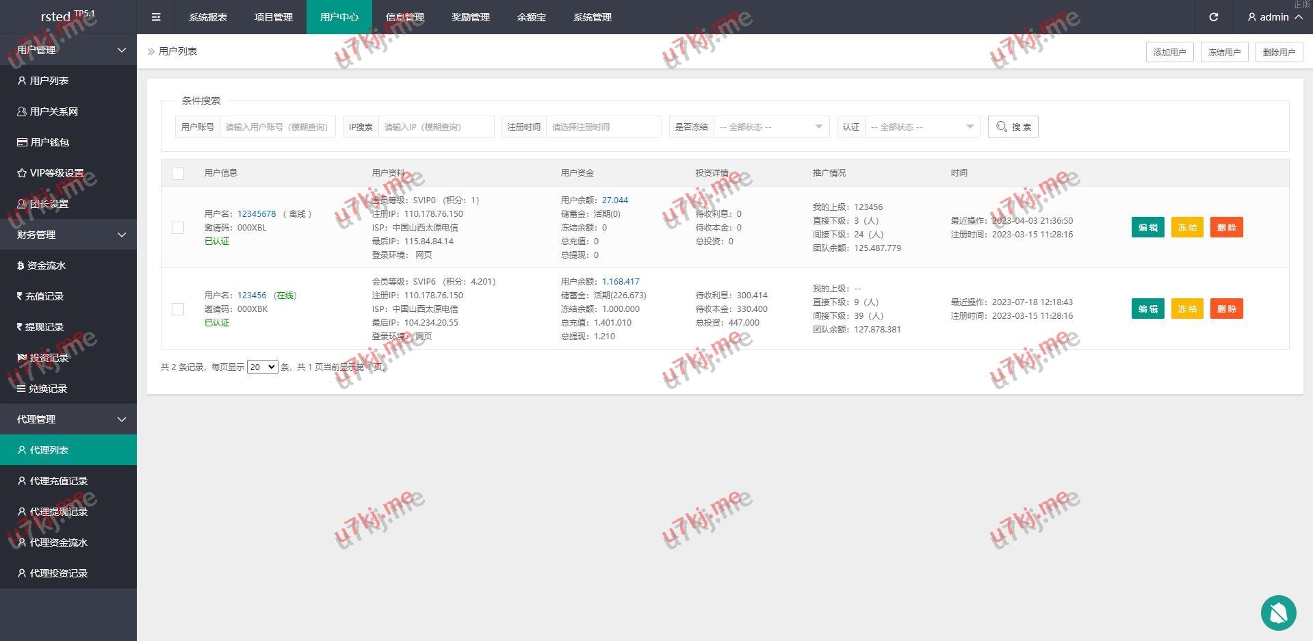The image size is (1313, 641).
Task: Open the 是否冻结 status dropdown
Action: point(770,127)
